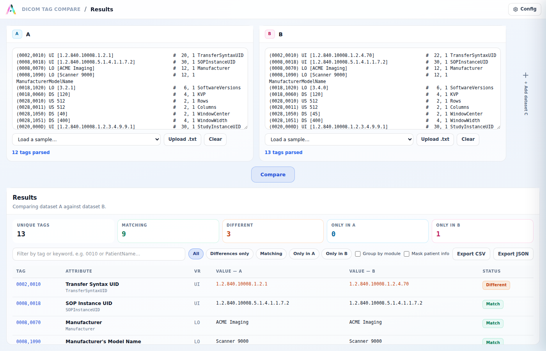Click the TAG column header
The width and height of the screenshot is (546, 351).
point(21,271)
